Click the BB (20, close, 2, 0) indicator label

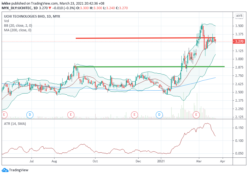pyautogui.click(x=18, y=25)
